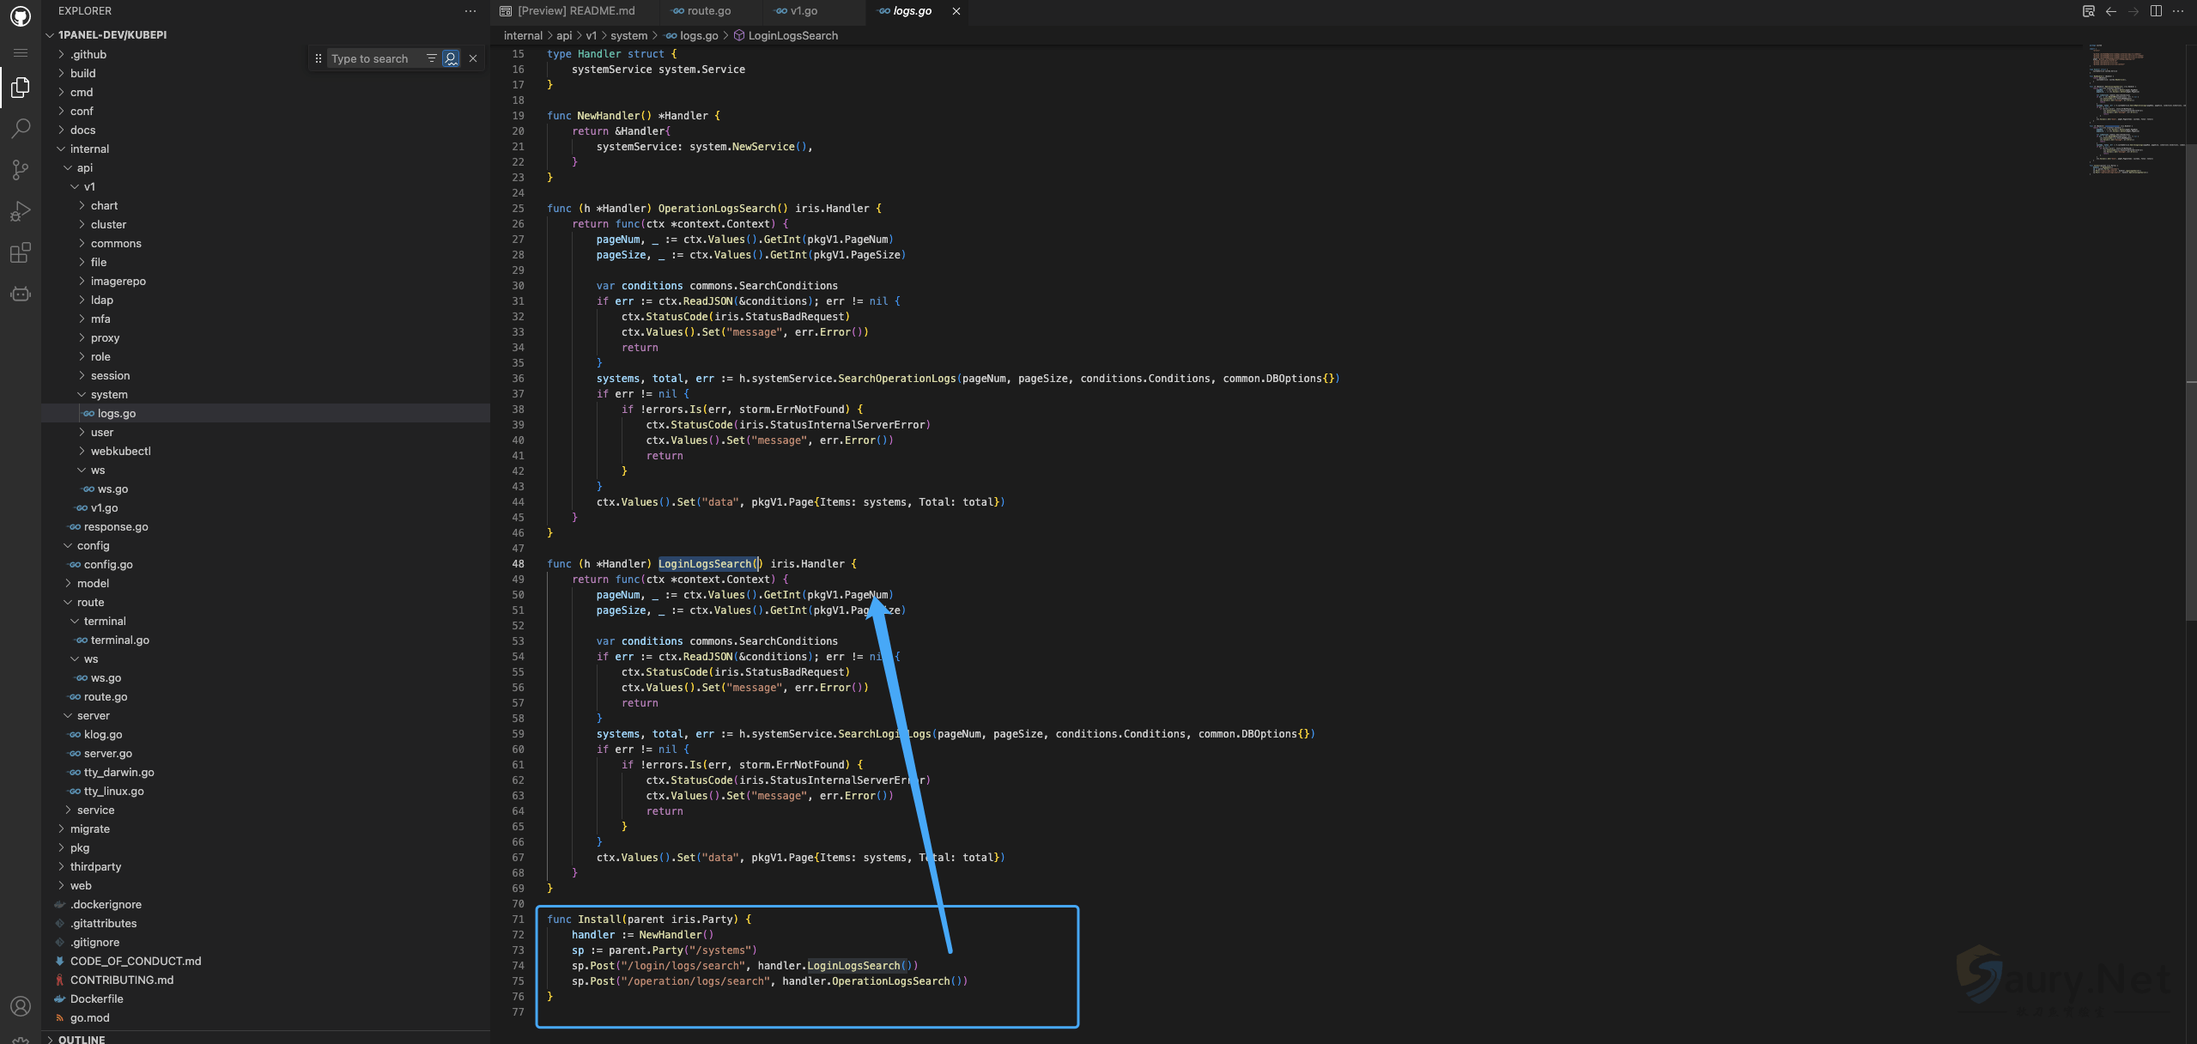Open Accounts icon in activity bar
The width and height of the screenshot is (2197, 1044).
[x=21, y=1006]
